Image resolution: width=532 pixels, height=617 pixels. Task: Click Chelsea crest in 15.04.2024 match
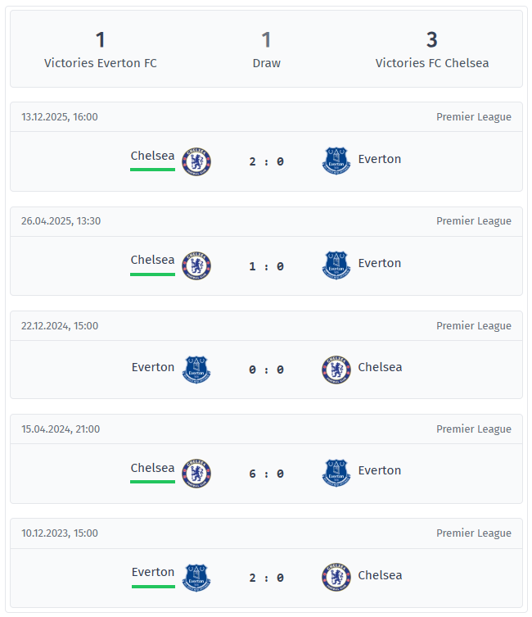[x=196, y=473]
